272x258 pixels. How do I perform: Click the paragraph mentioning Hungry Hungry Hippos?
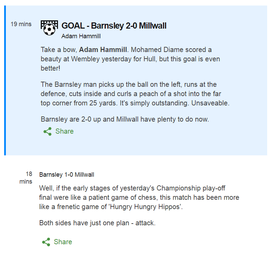click(x=139, y=197)
